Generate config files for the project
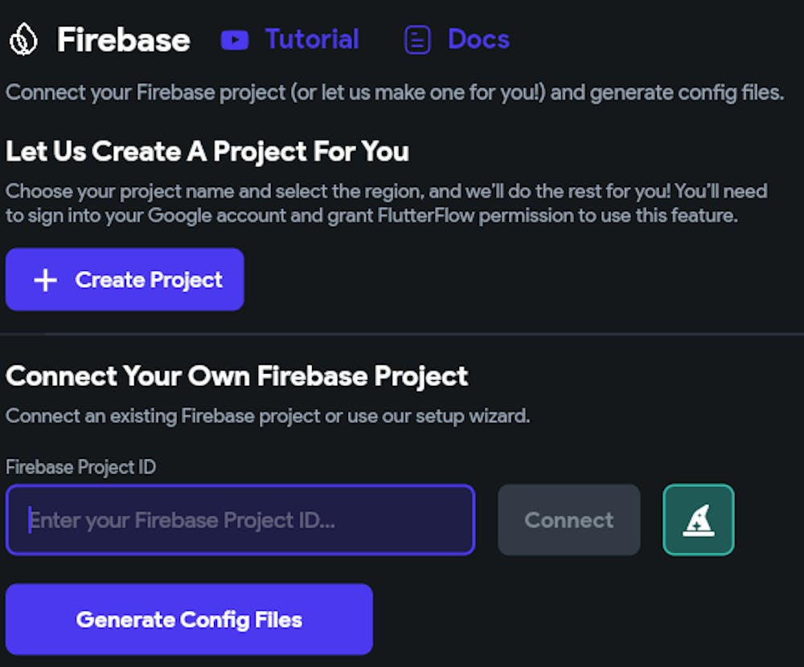This screenshot has height=667, width=804. tap(189, 620)
